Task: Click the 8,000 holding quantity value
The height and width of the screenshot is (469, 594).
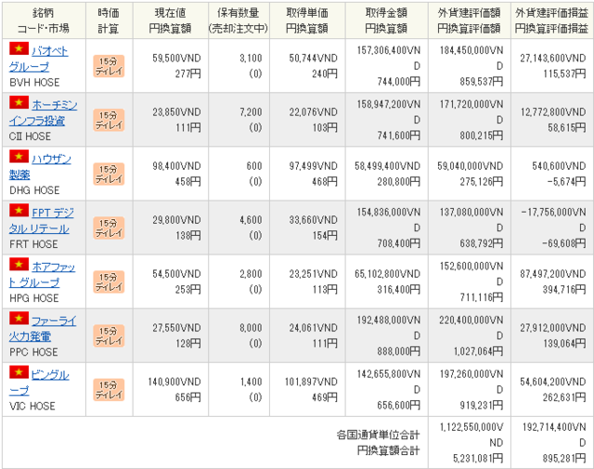Action: 251,328
